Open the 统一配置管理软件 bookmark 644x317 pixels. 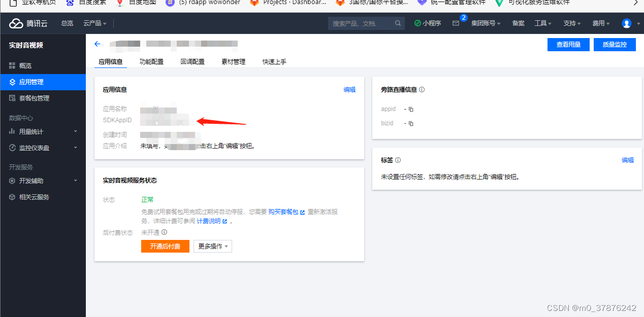(x=451, y=3)
